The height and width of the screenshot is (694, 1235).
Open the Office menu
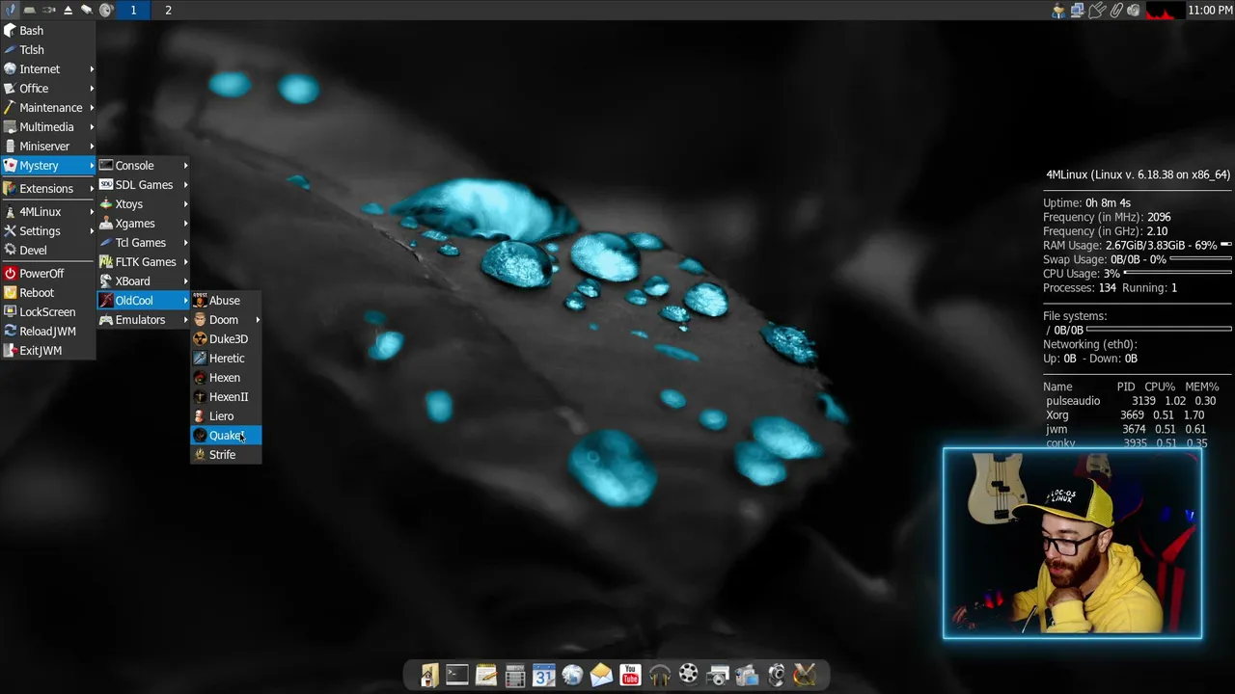pos(48,89)
